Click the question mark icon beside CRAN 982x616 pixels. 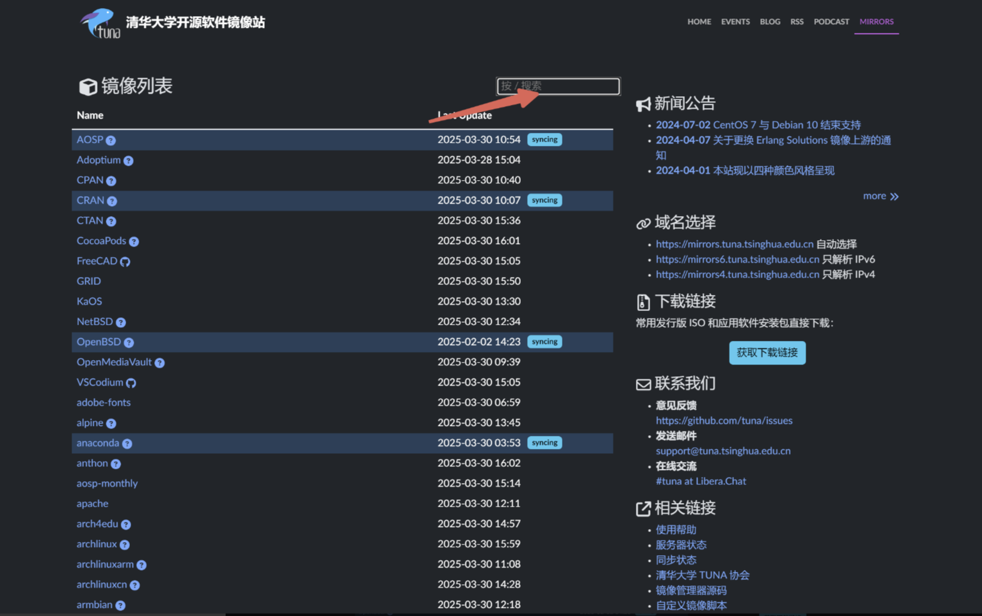pos(112,201)
